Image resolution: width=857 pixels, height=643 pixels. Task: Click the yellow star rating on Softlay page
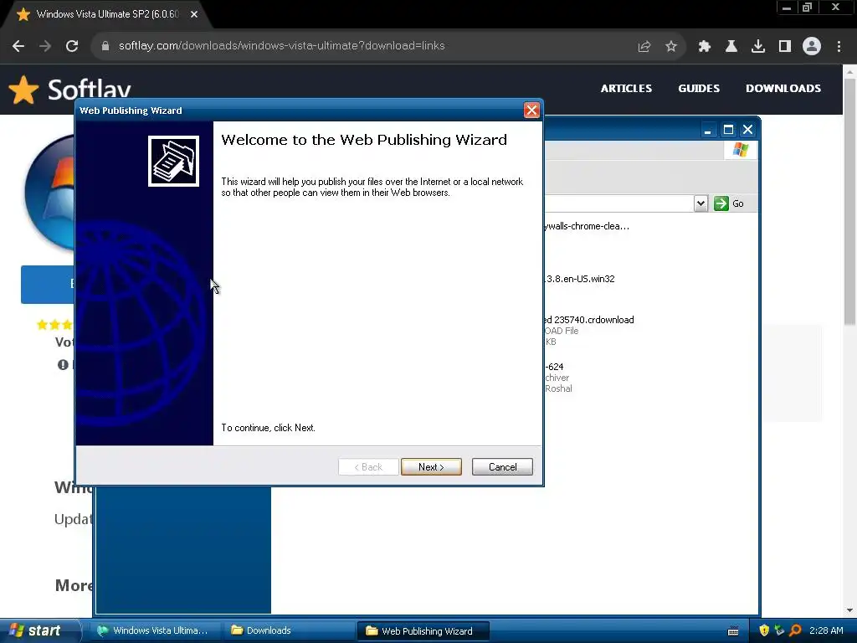click(x=54, y=325)
